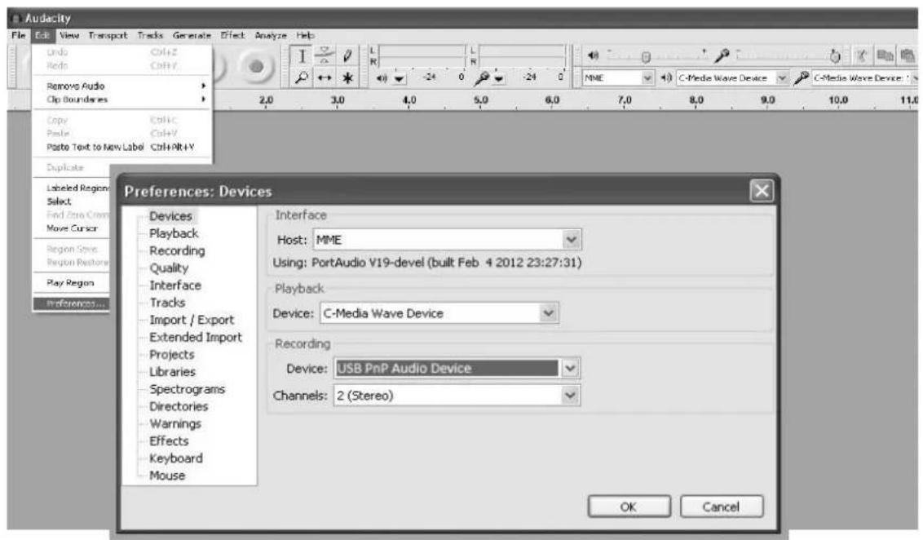Image resolution: width=923 pixels, height=540 pixels.
Task: Select Recording in preferences tree
Action: coord(177,251)
